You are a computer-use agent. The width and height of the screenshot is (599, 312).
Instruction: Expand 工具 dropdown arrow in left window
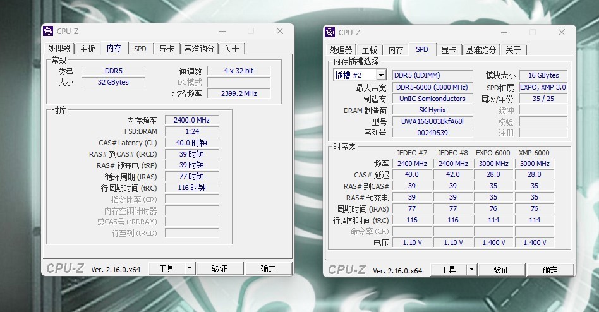coord(190,269)
